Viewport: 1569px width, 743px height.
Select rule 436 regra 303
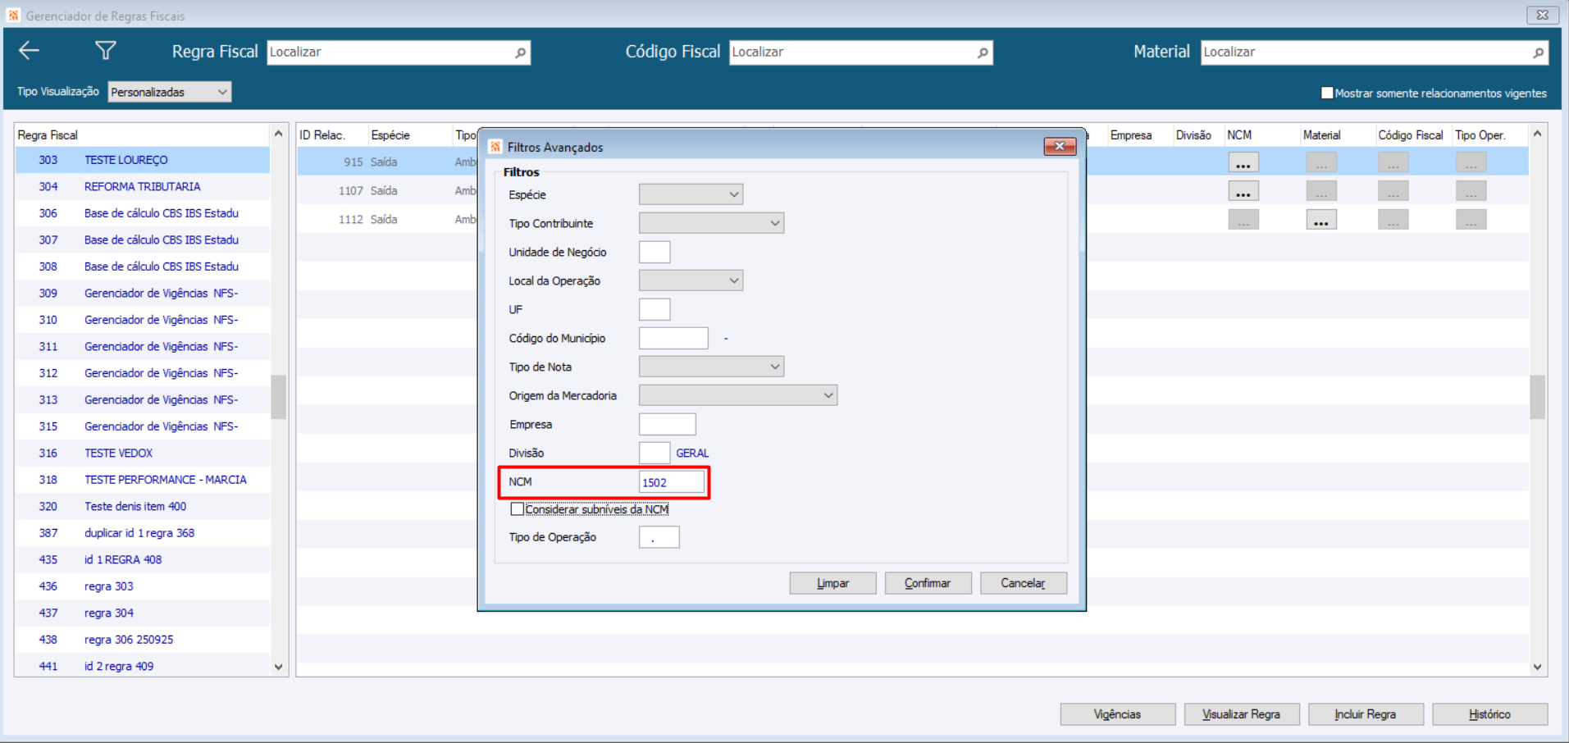(x=143, y=586)
